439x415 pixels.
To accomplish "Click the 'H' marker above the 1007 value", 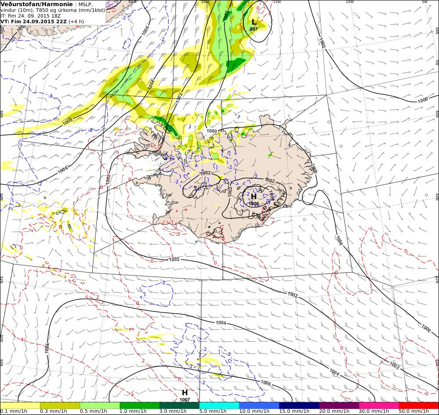I will [185, 393].
